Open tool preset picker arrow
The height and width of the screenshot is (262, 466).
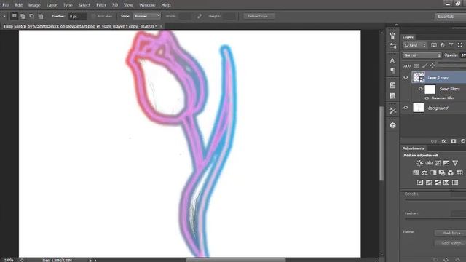pos(4,16)
